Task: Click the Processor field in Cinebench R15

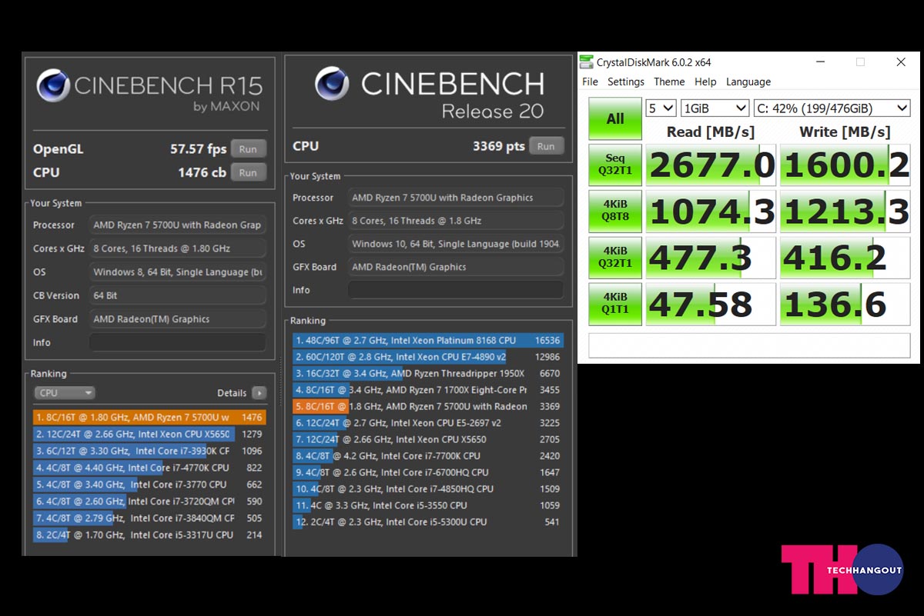Action: pyautogui.click(x=177, y=225)
